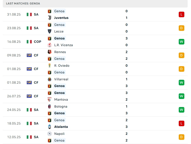Click the Juventus club crest icon
The width and height of the screenshot is (191, 144).
(x=50, y=18)
